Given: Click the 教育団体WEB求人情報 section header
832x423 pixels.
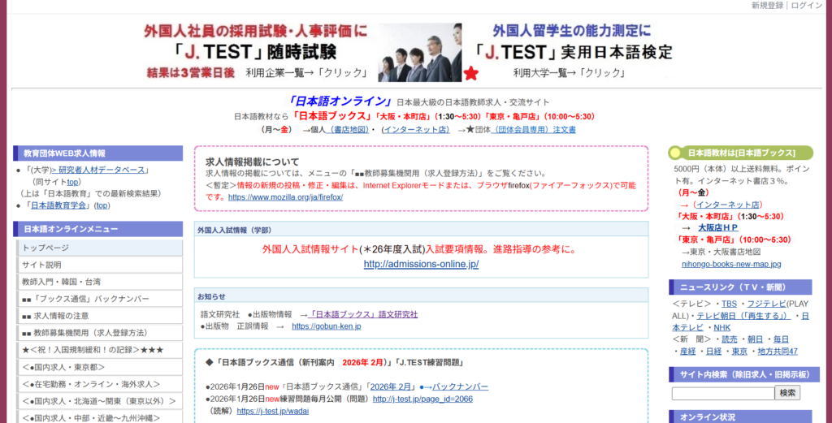Looking at the screenshot, I should click(x=98, y=153).
